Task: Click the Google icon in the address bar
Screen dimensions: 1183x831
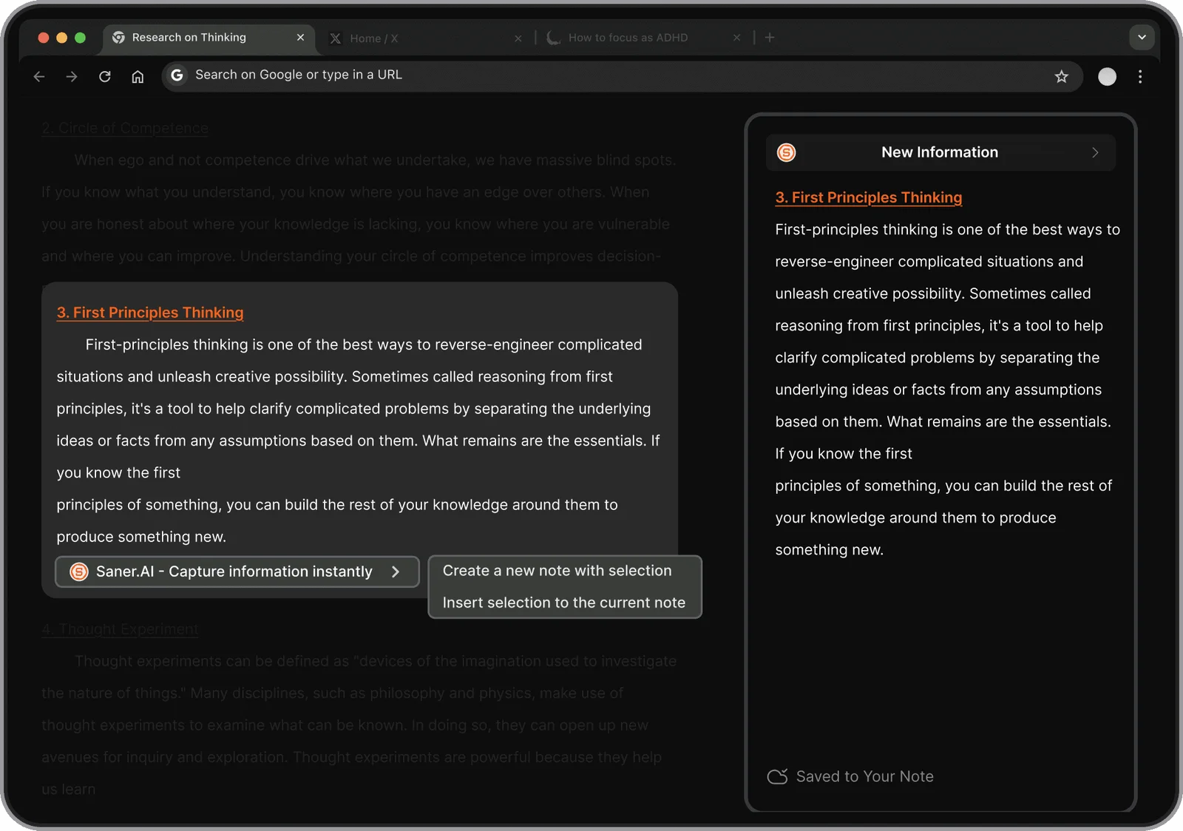Action: click(x=177, y=75)
